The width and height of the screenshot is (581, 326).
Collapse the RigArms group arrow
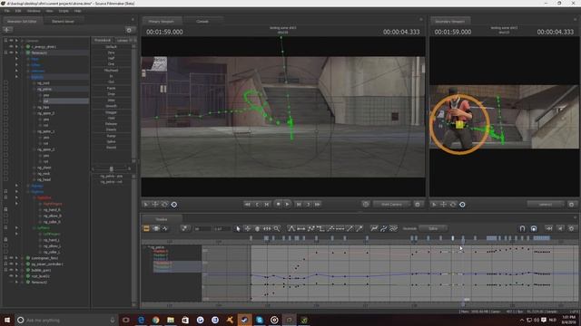pyautogui.click(x=16, y=191)
